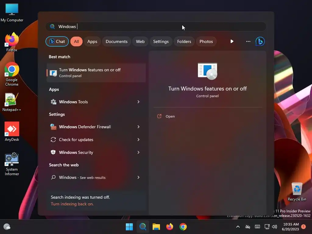Select the Notepad++ desktop shortcut

(12, 102)
